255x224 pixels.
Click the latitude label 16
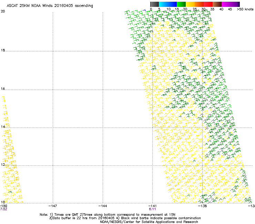(x=3, y=89)
